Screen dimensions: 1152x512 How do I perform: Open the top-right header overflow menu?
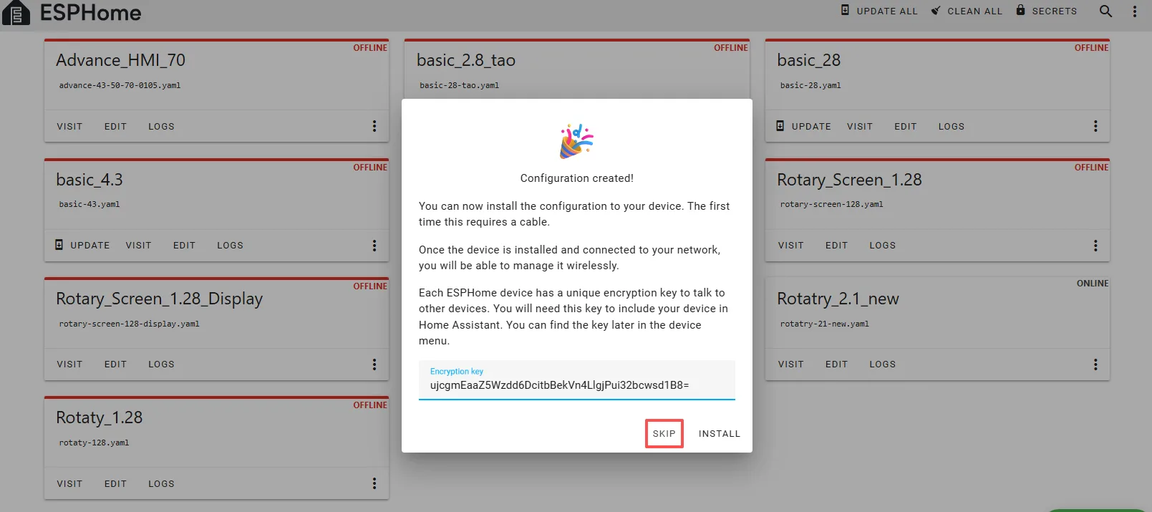click(1134, 11)
